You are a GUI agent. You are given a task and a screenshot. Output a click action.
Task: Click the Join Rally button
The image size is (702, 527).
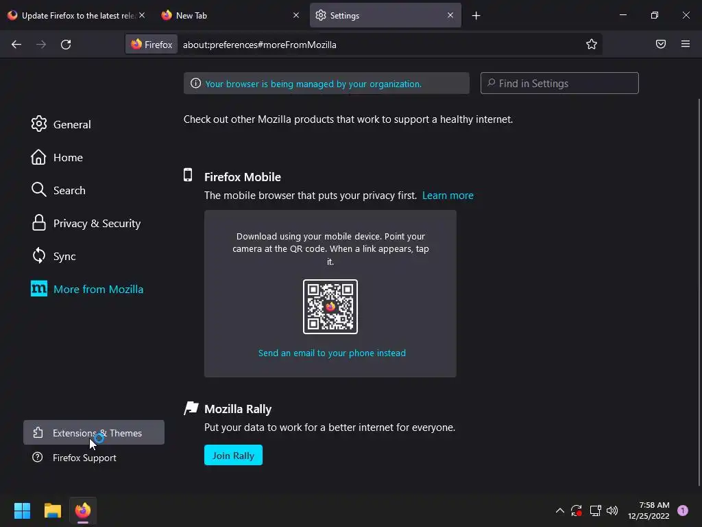[x=233, y=456]
